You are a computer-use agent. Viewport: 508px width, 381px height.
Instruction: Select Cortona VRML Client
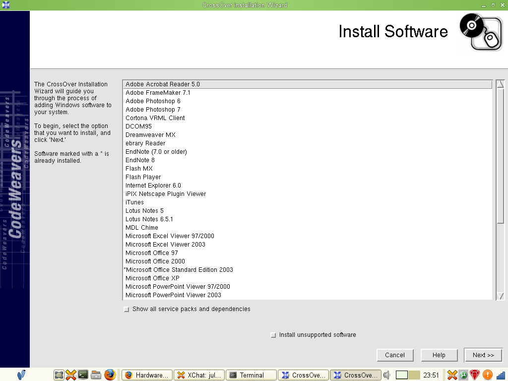point(308,118)
